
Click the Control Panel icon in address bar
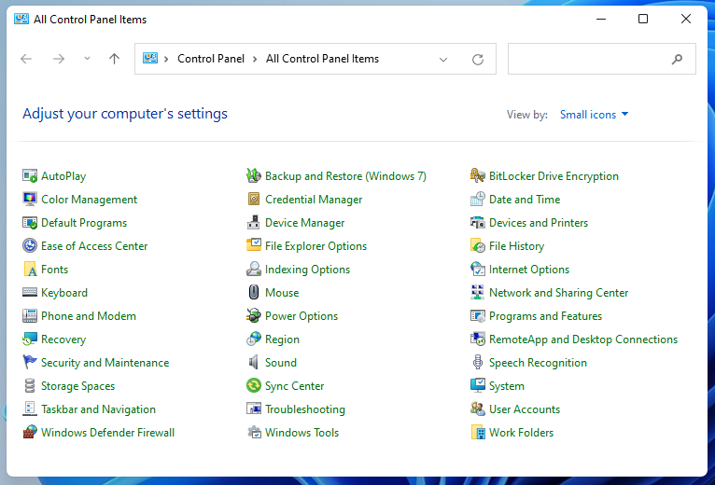pyautogui.click(x=150, y=58)
